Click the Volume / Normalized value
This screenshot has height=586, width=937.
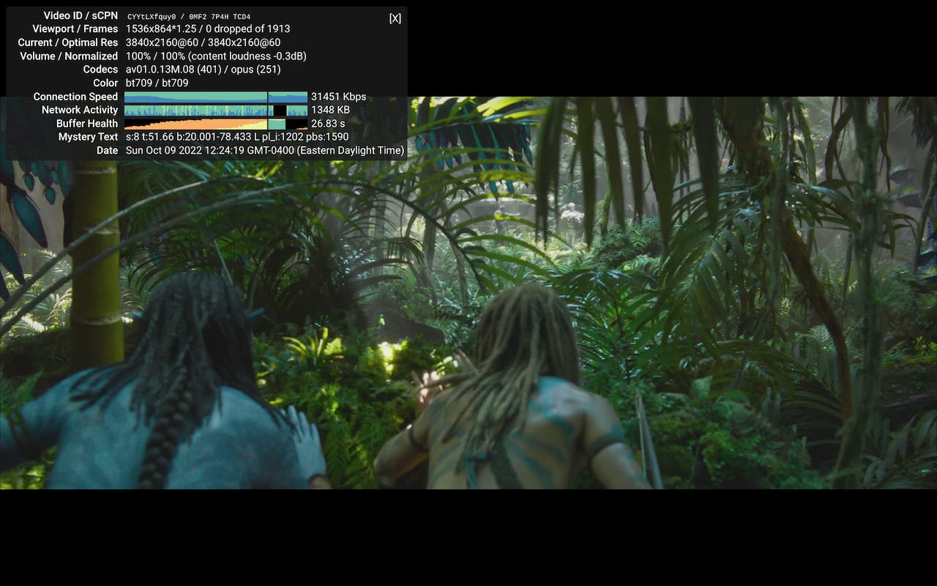coord(216,56)
